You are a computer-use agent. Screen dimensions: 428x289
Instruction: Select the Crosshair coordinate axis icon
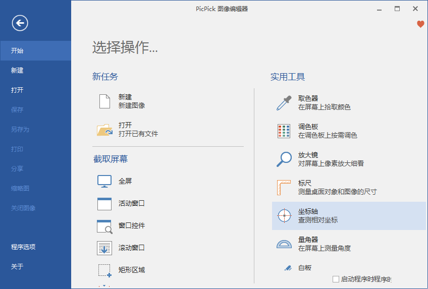[x=285, y=216]
